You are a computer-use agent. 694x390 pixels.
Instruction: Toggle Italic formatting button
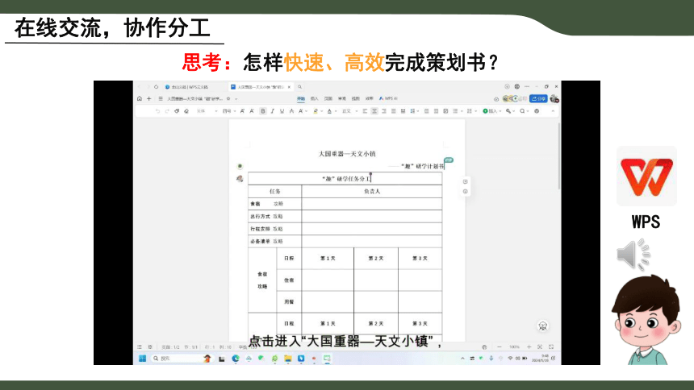pyautogui.click(x=272, y=111)
